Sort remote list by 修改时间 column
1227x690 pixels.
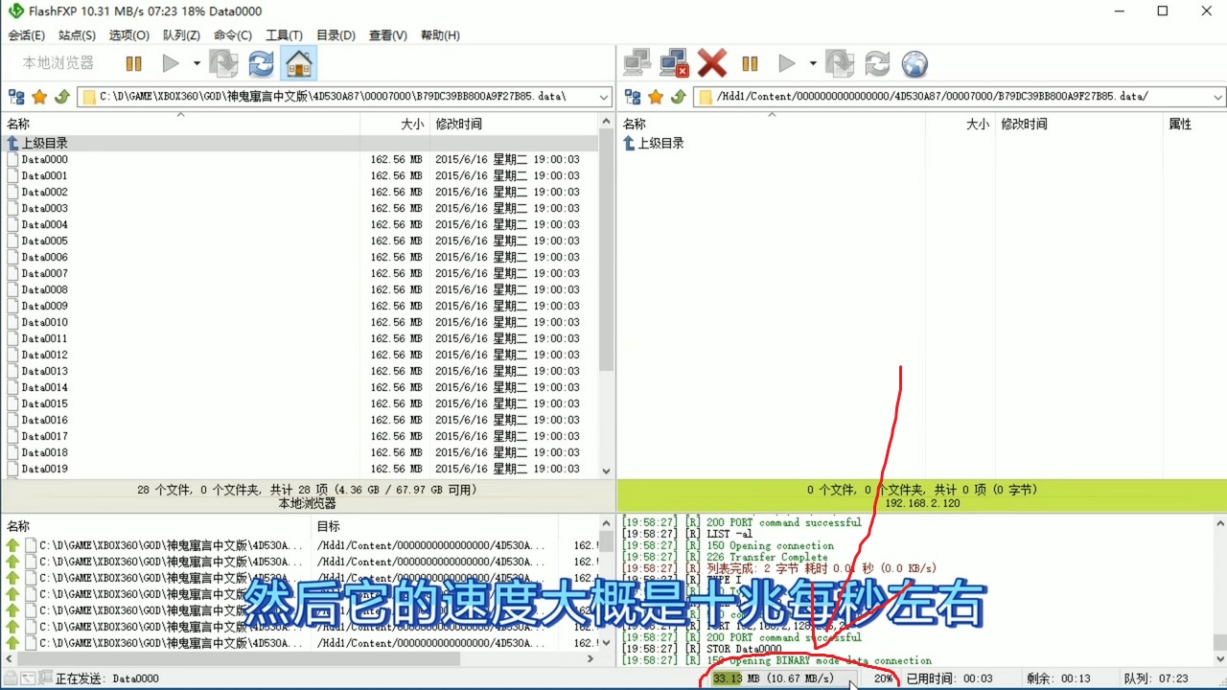[1078, 124]
